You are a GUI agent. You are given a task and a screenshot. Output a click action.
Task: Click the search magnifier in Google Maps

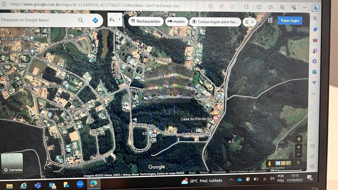click(81, 20)
